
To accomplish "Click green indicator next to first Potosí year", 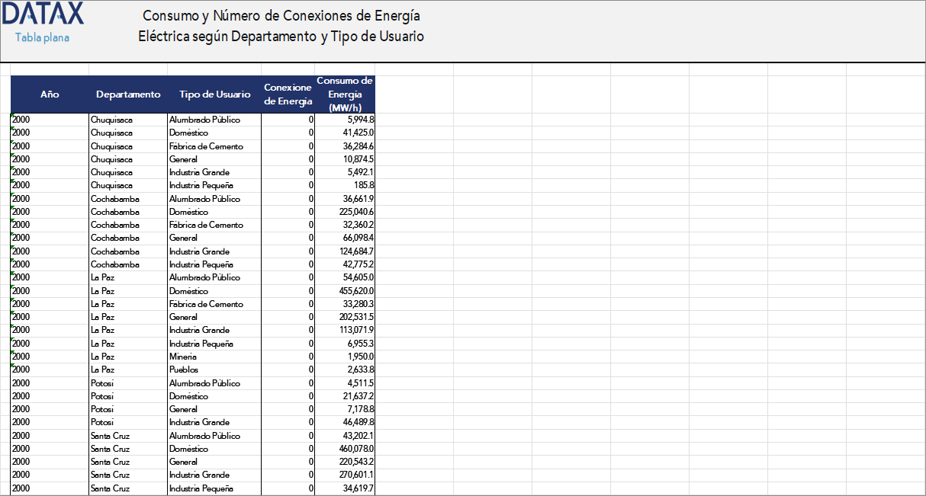I will (x=12, y=379).
